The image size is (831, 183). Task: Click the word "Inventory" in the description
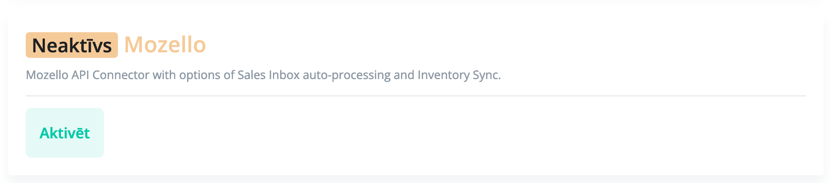click(443, 75)
